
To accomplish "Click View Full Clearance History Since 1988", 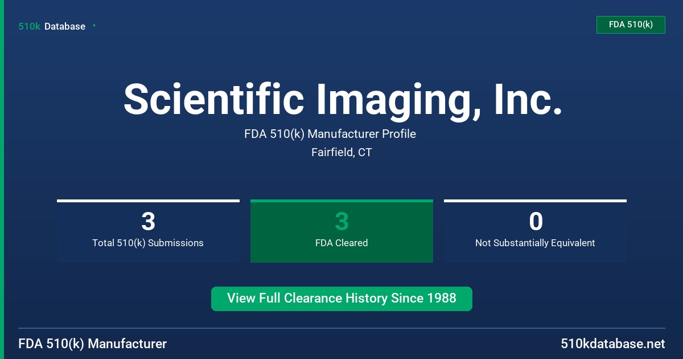I will [341, 299].
